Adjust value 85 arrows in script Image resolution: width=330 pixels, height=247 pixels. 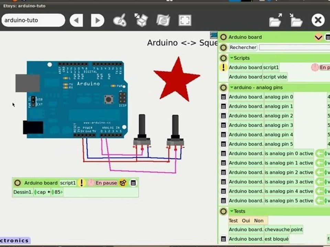tap(53, 192)
